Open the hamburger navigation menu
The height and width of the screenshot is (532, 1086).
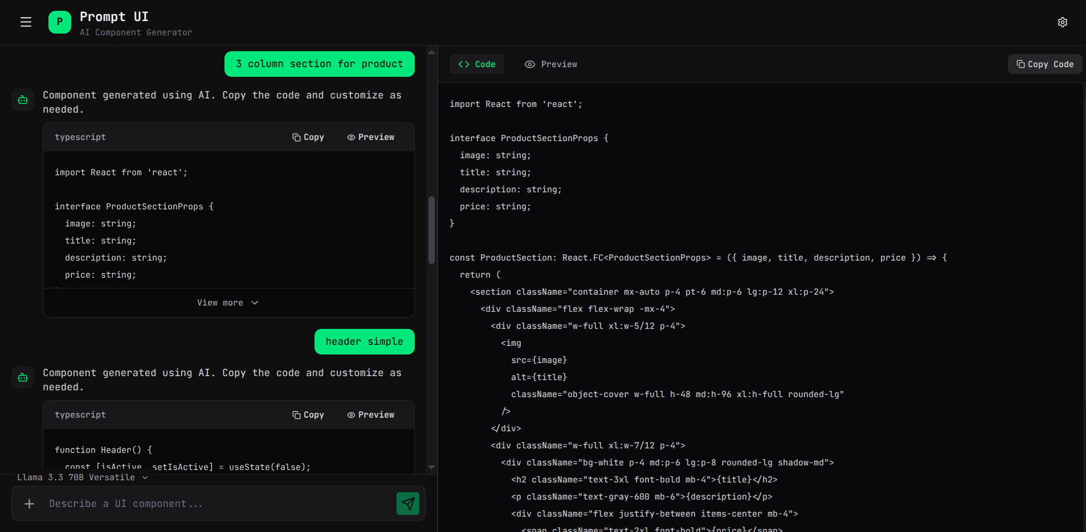point(26,22)
